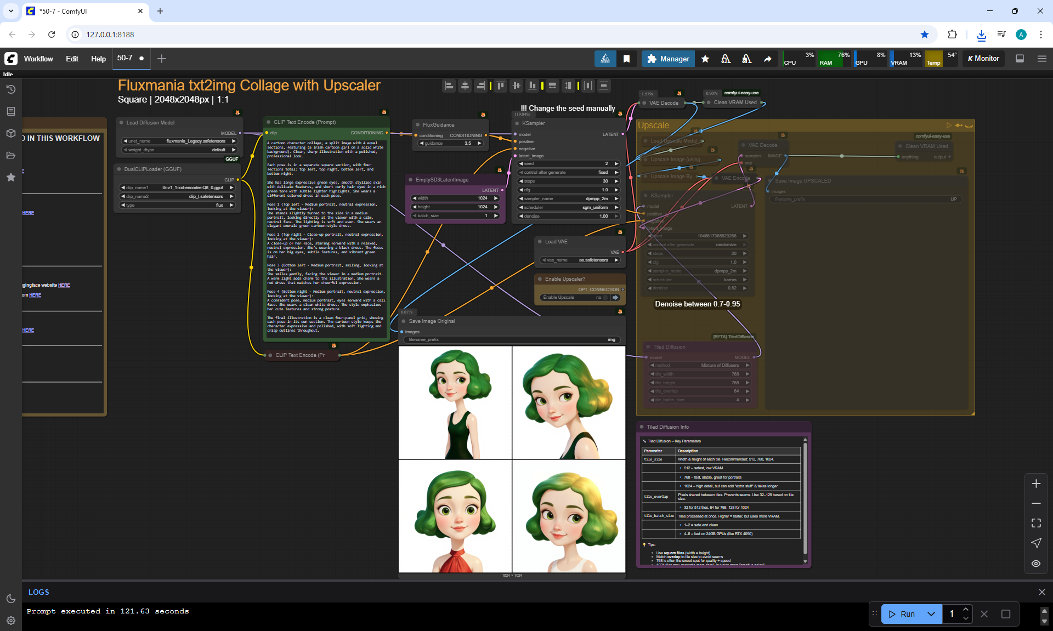Screen dimensions: 1053x631
Task: Click the align left edges icon
Action: [x=449, y=86]
